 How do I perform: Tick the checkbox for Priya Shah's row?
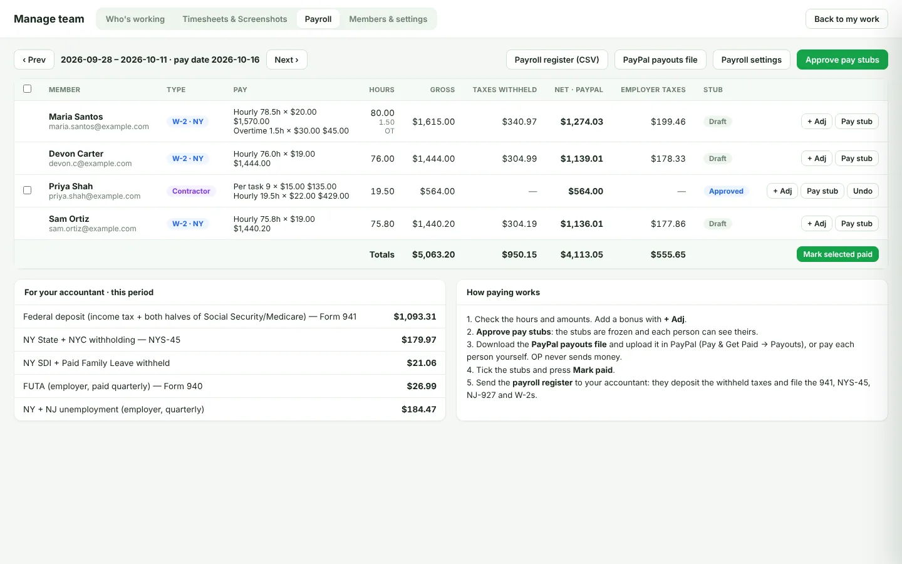[27, 191]
